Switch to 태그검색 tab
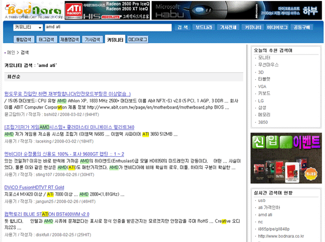Viewport: 325px width, 242px height. coord(46,39)
